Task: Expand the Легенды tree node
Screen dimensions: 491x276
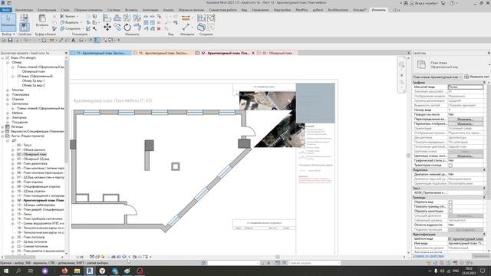Action: pos(2,127)
